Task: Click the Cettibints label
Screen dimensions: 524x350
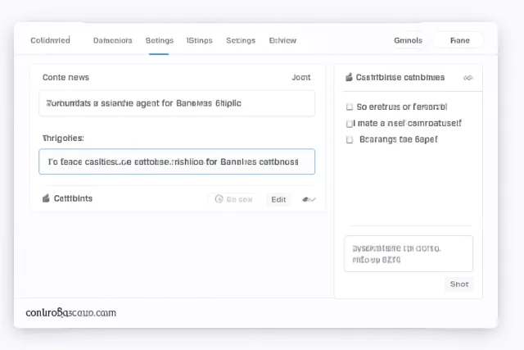Action: point(73,198)
